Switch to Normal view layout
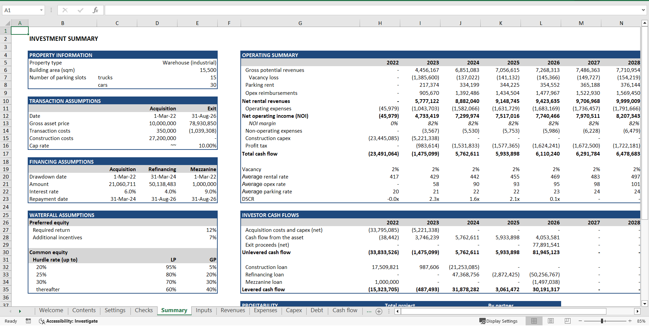The height and width of the screenshot is (326, 649). tap(534, 321)
